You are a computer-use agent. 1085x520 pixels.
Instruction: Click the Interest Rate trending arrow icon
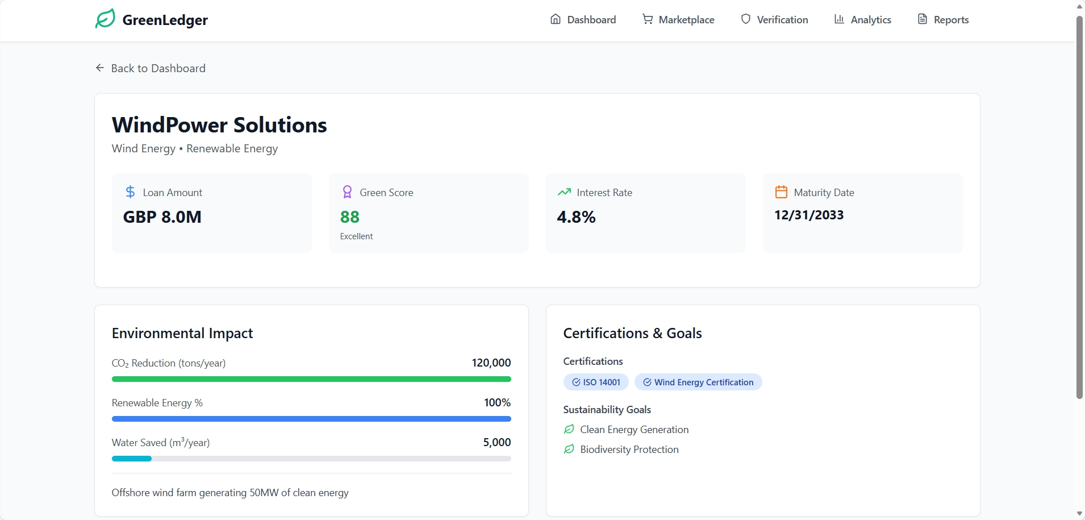564,192
